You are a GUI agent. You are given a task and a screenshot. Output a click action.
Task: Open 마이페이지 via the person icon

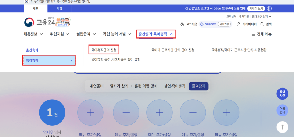239,24
